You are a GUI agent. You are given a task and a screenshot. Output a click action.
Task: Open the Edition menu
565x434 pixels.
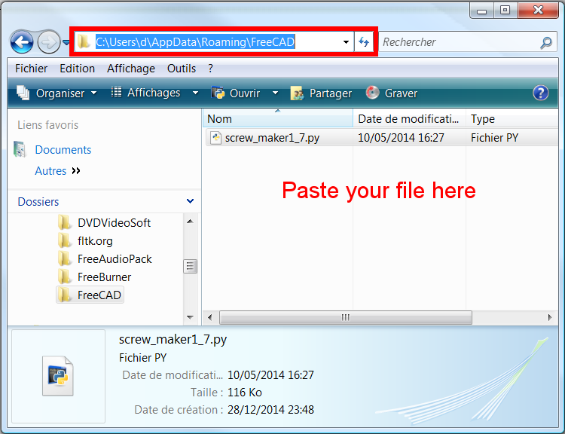point(77,69)
